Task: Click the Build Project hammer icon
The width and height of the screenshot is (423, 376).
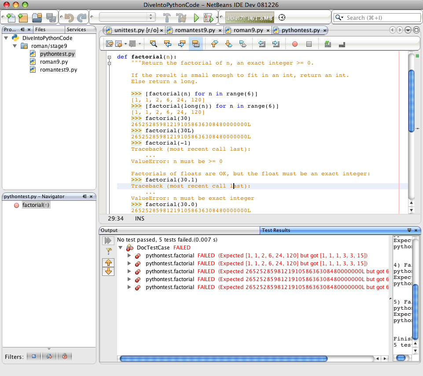Action: 167,18
